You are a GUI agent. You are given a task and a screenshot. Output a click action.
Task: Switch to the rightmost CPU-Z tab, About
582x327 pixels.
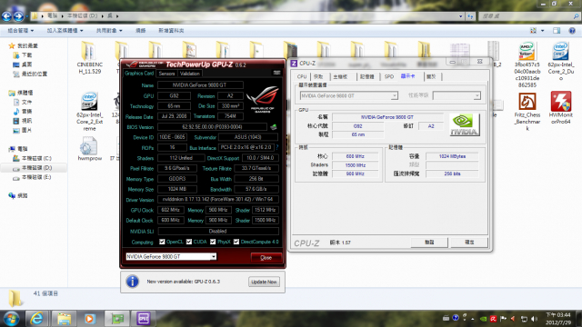click(431, 76)
